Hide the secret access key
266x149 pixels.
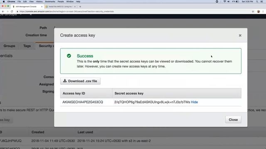click(x=195, y=102)
